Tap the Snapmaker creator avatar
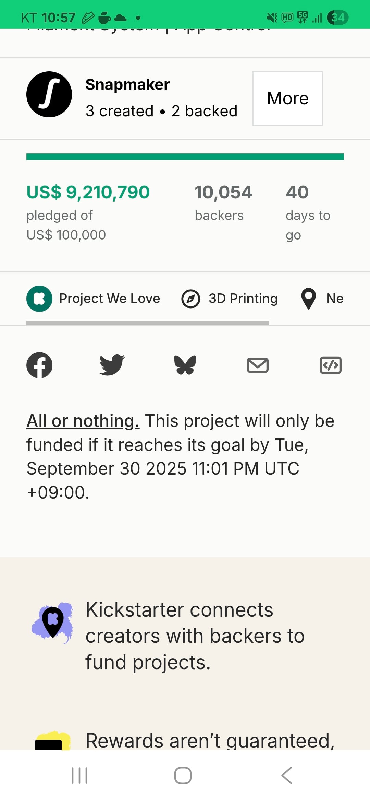The width and height of the screenshot is (370, 803). 49,94
